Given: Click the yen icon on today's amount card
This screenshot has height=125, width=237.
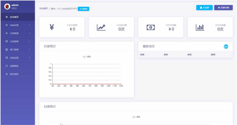Looking at the screenshot, I should pos(52,27).
